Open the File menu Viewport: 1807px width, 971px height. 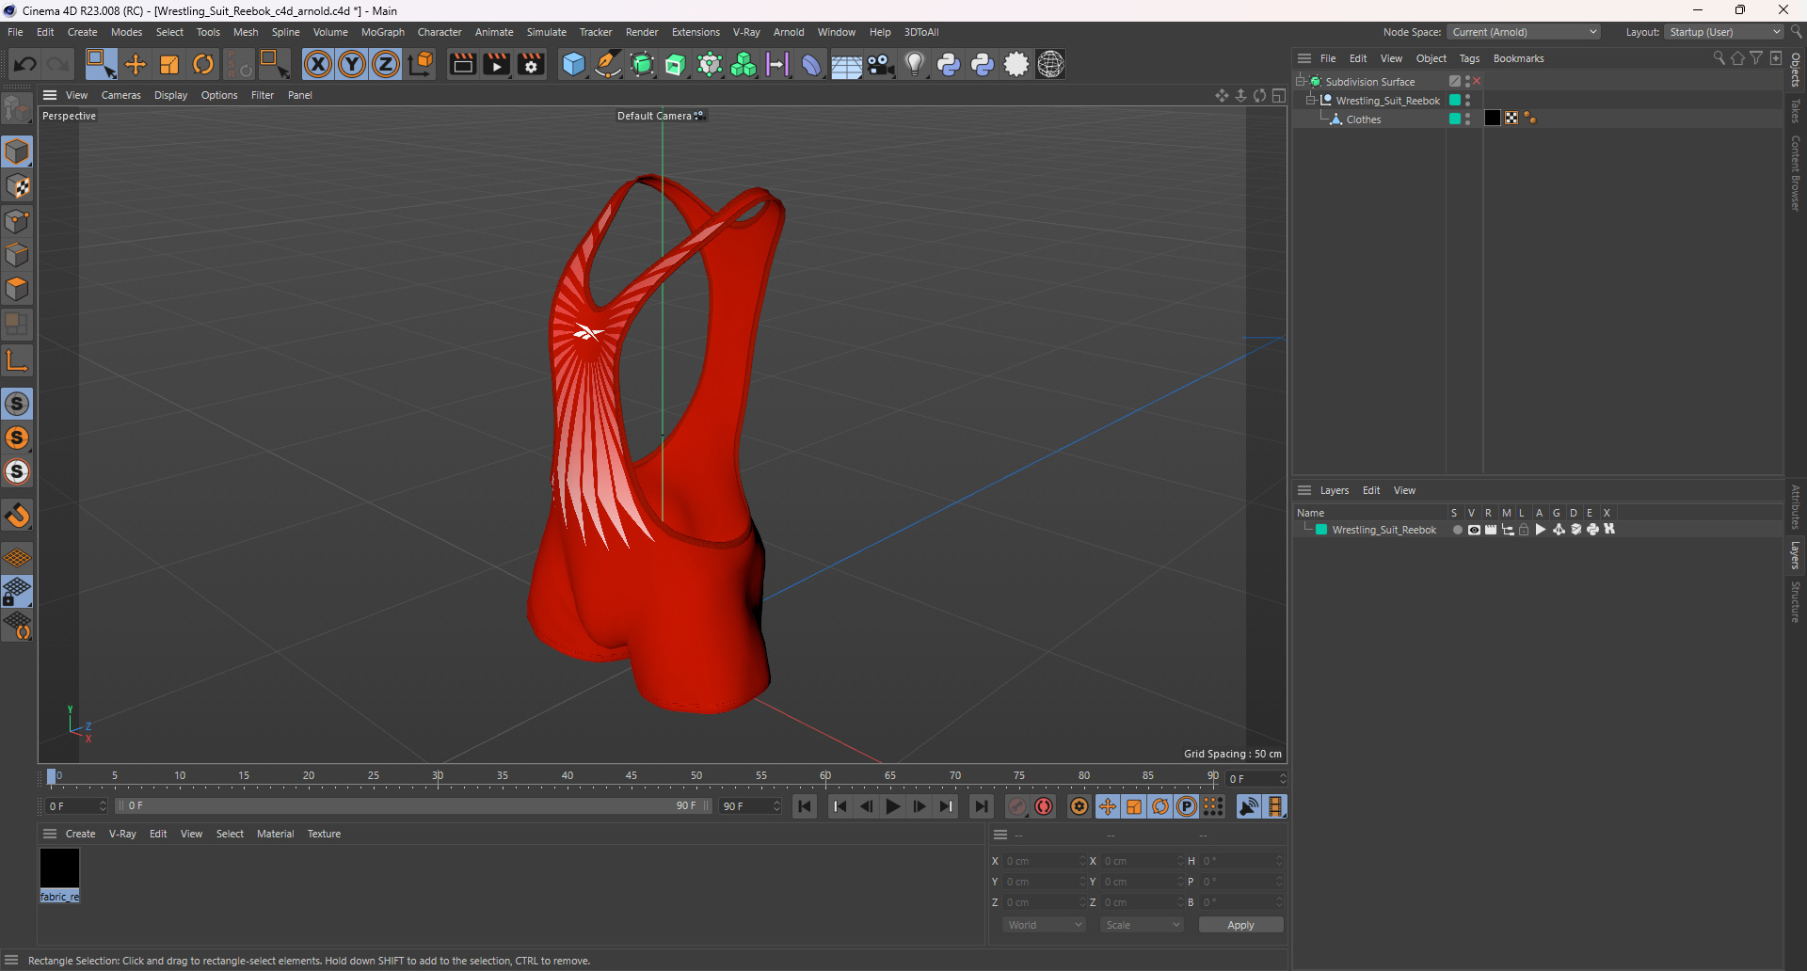tap(15, 32)
